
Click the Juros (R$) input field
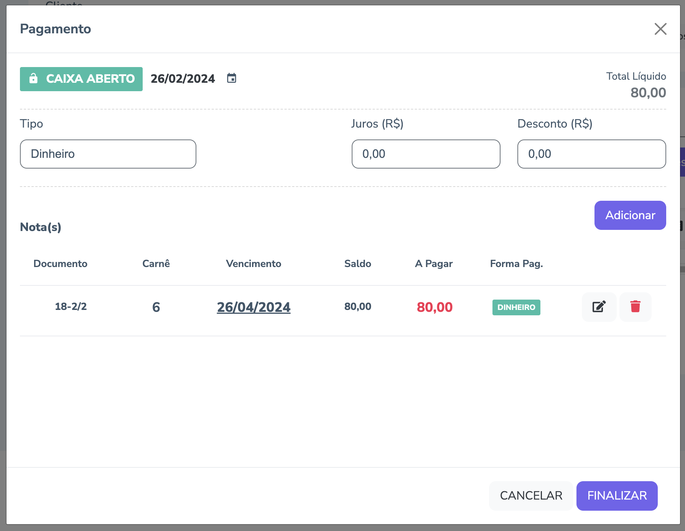click(x=426, y=154)
